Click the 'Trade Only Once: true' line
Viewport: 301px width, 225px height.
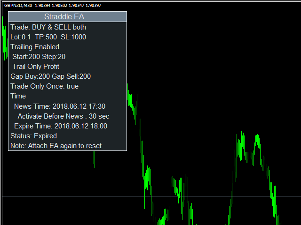pos(44,86)
